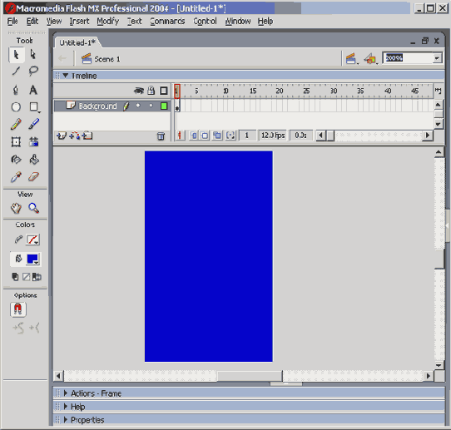Activate the Zoom magnifier tool

tap(33, 208)
